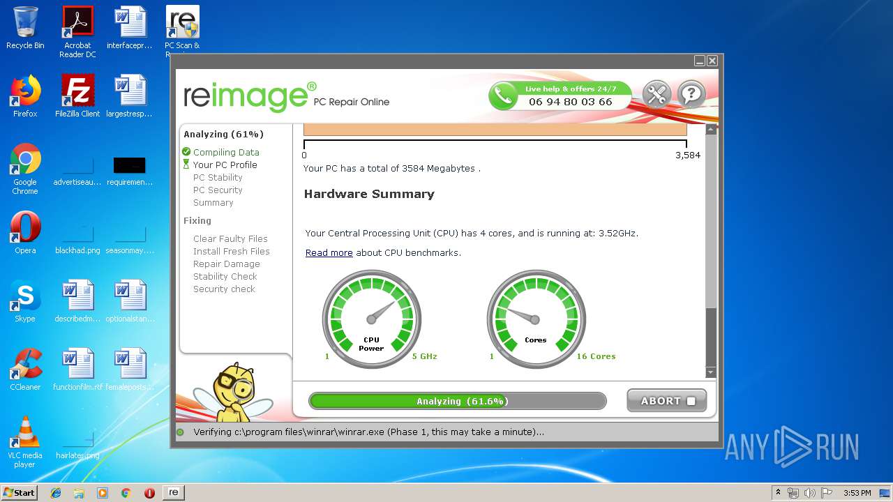Open network status tray icon

pyautogui.click(x=793, y=493)
